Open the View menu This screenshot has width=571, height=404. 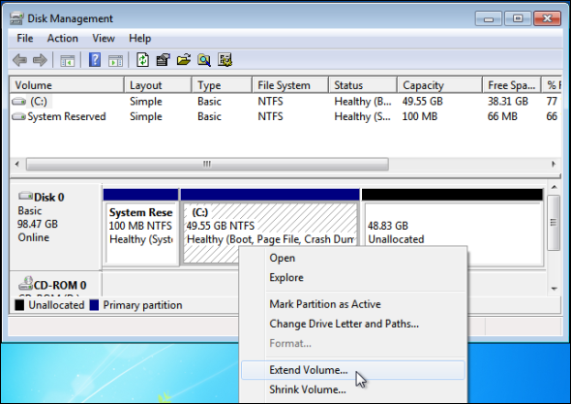(104, 39)
